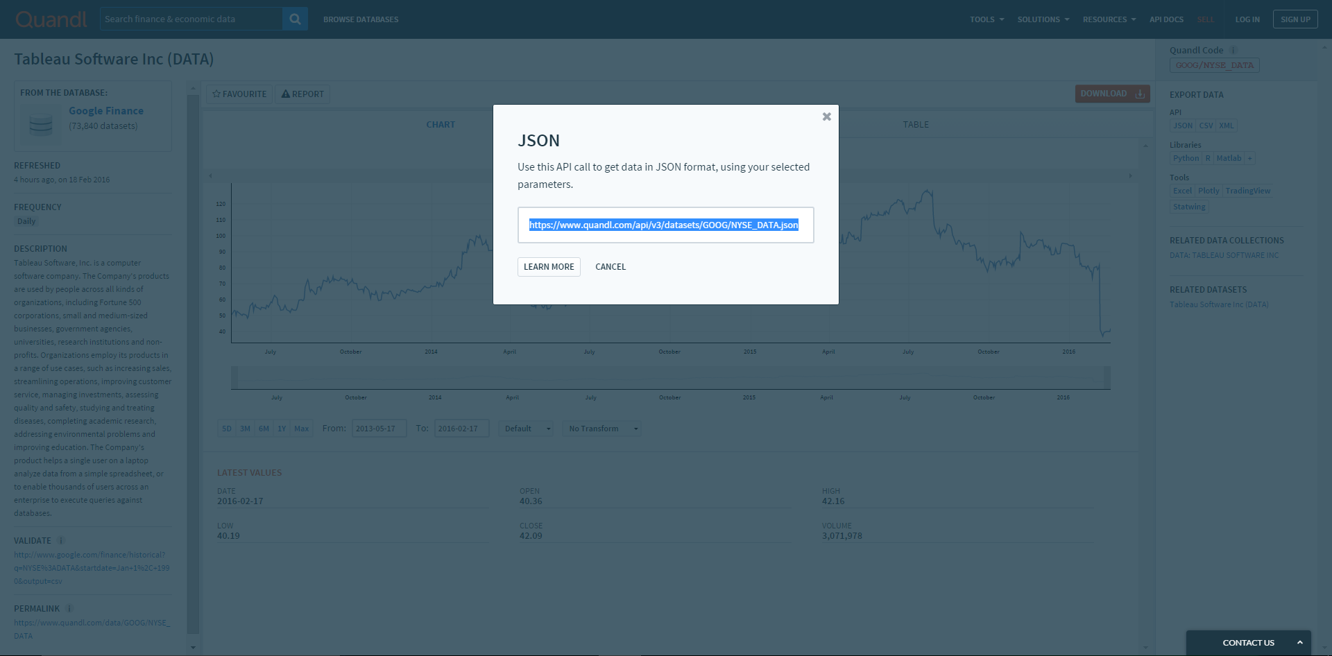Click the Google Finance database icon
This screenshot has width=1332, height=656.
tap(41, 125)
